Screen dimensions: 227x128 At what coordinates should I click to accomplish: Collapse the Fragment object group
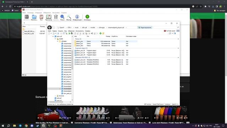(x=178, y=48)
